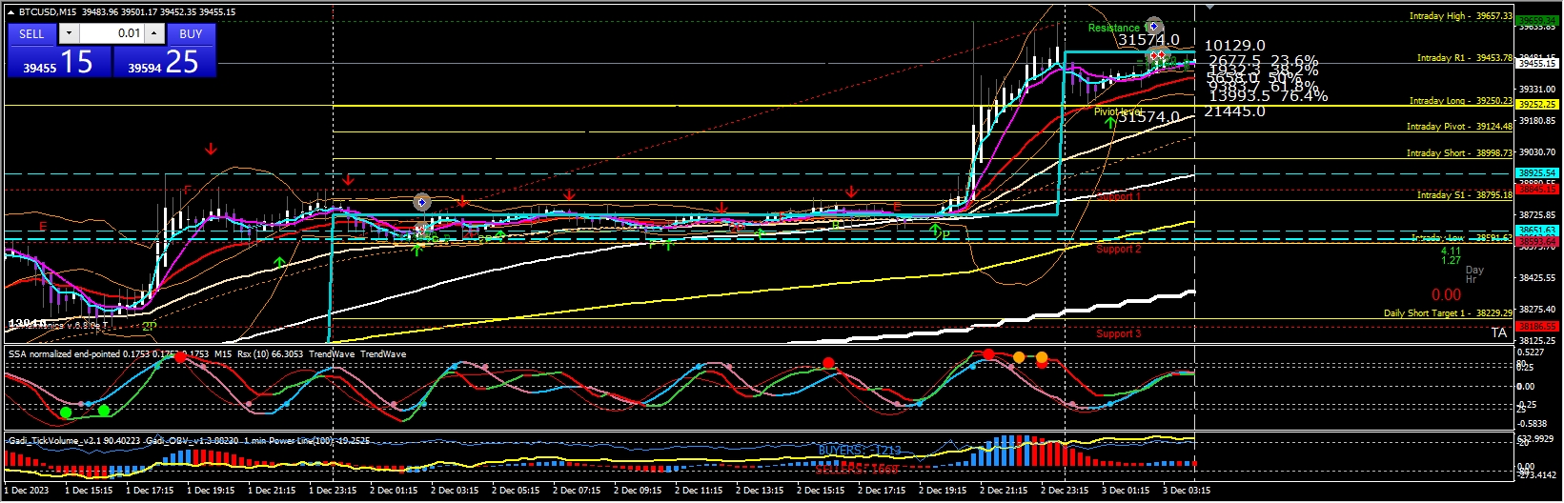Click the Intraday Short - 38998.73 label
This screenshot has height=503, width=1564.
(1459, 153)
